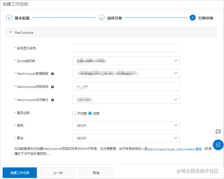Click the step 3 circle for 引擎详情
The width and height of the screenshot is (224, 179).
click(193, 18)
